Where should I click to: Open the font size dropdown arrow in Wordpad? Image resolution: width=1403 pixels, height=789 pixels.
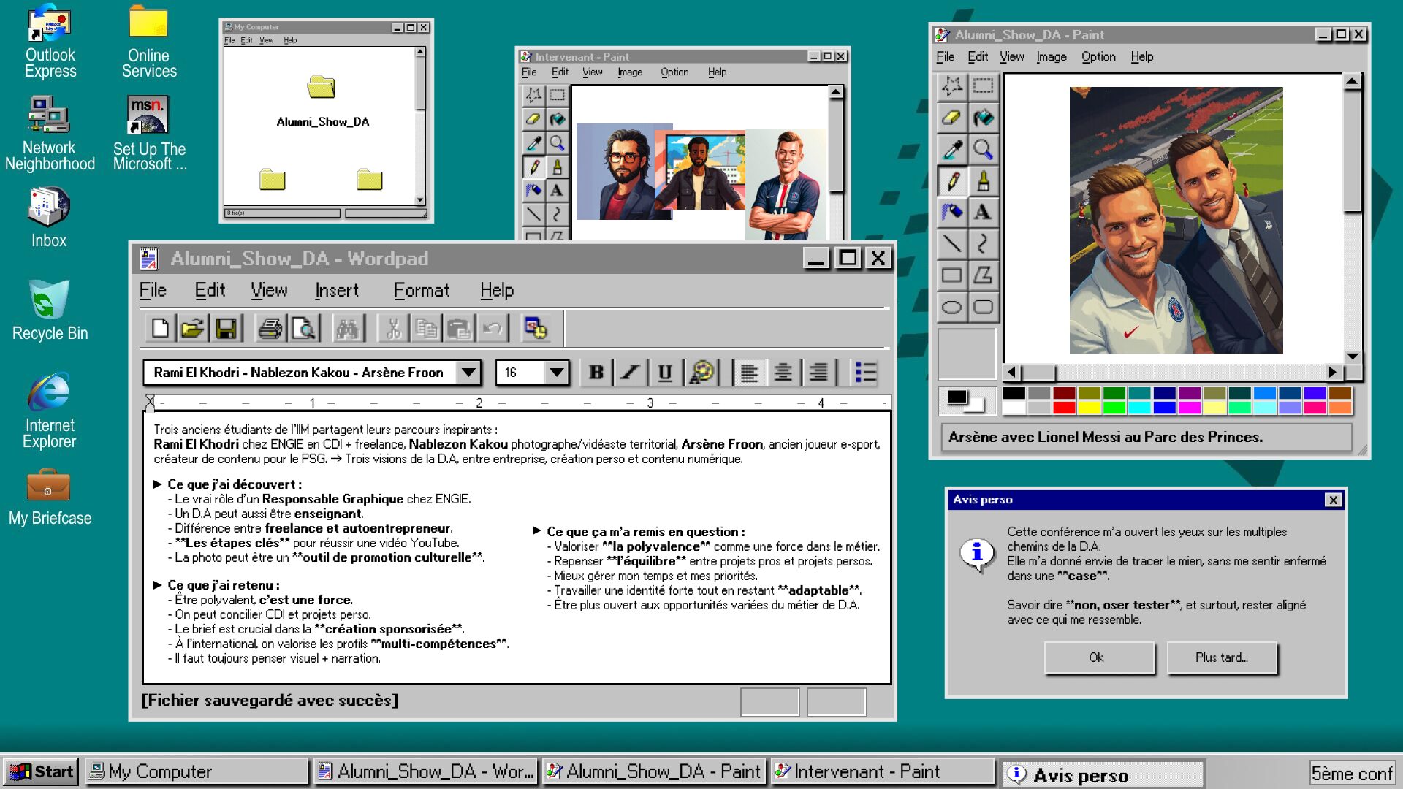[x=557, y=373]
